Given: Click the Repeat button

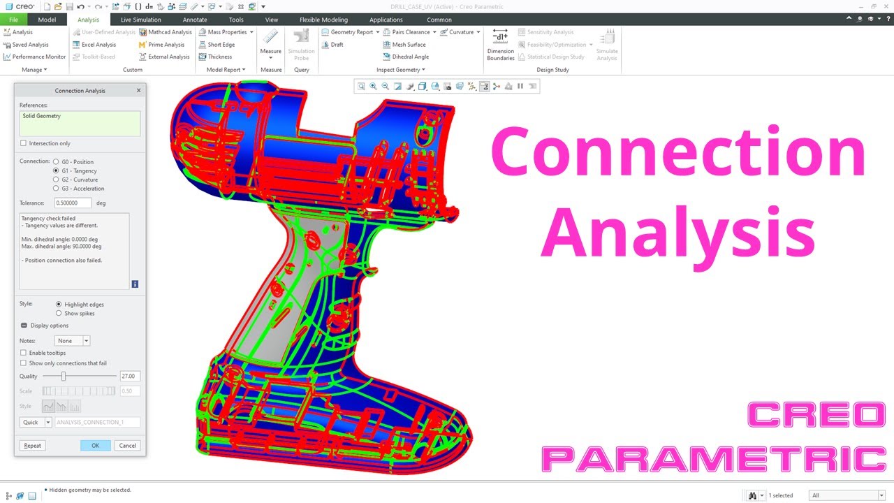Looking at the screenshot, I should 33,446.
